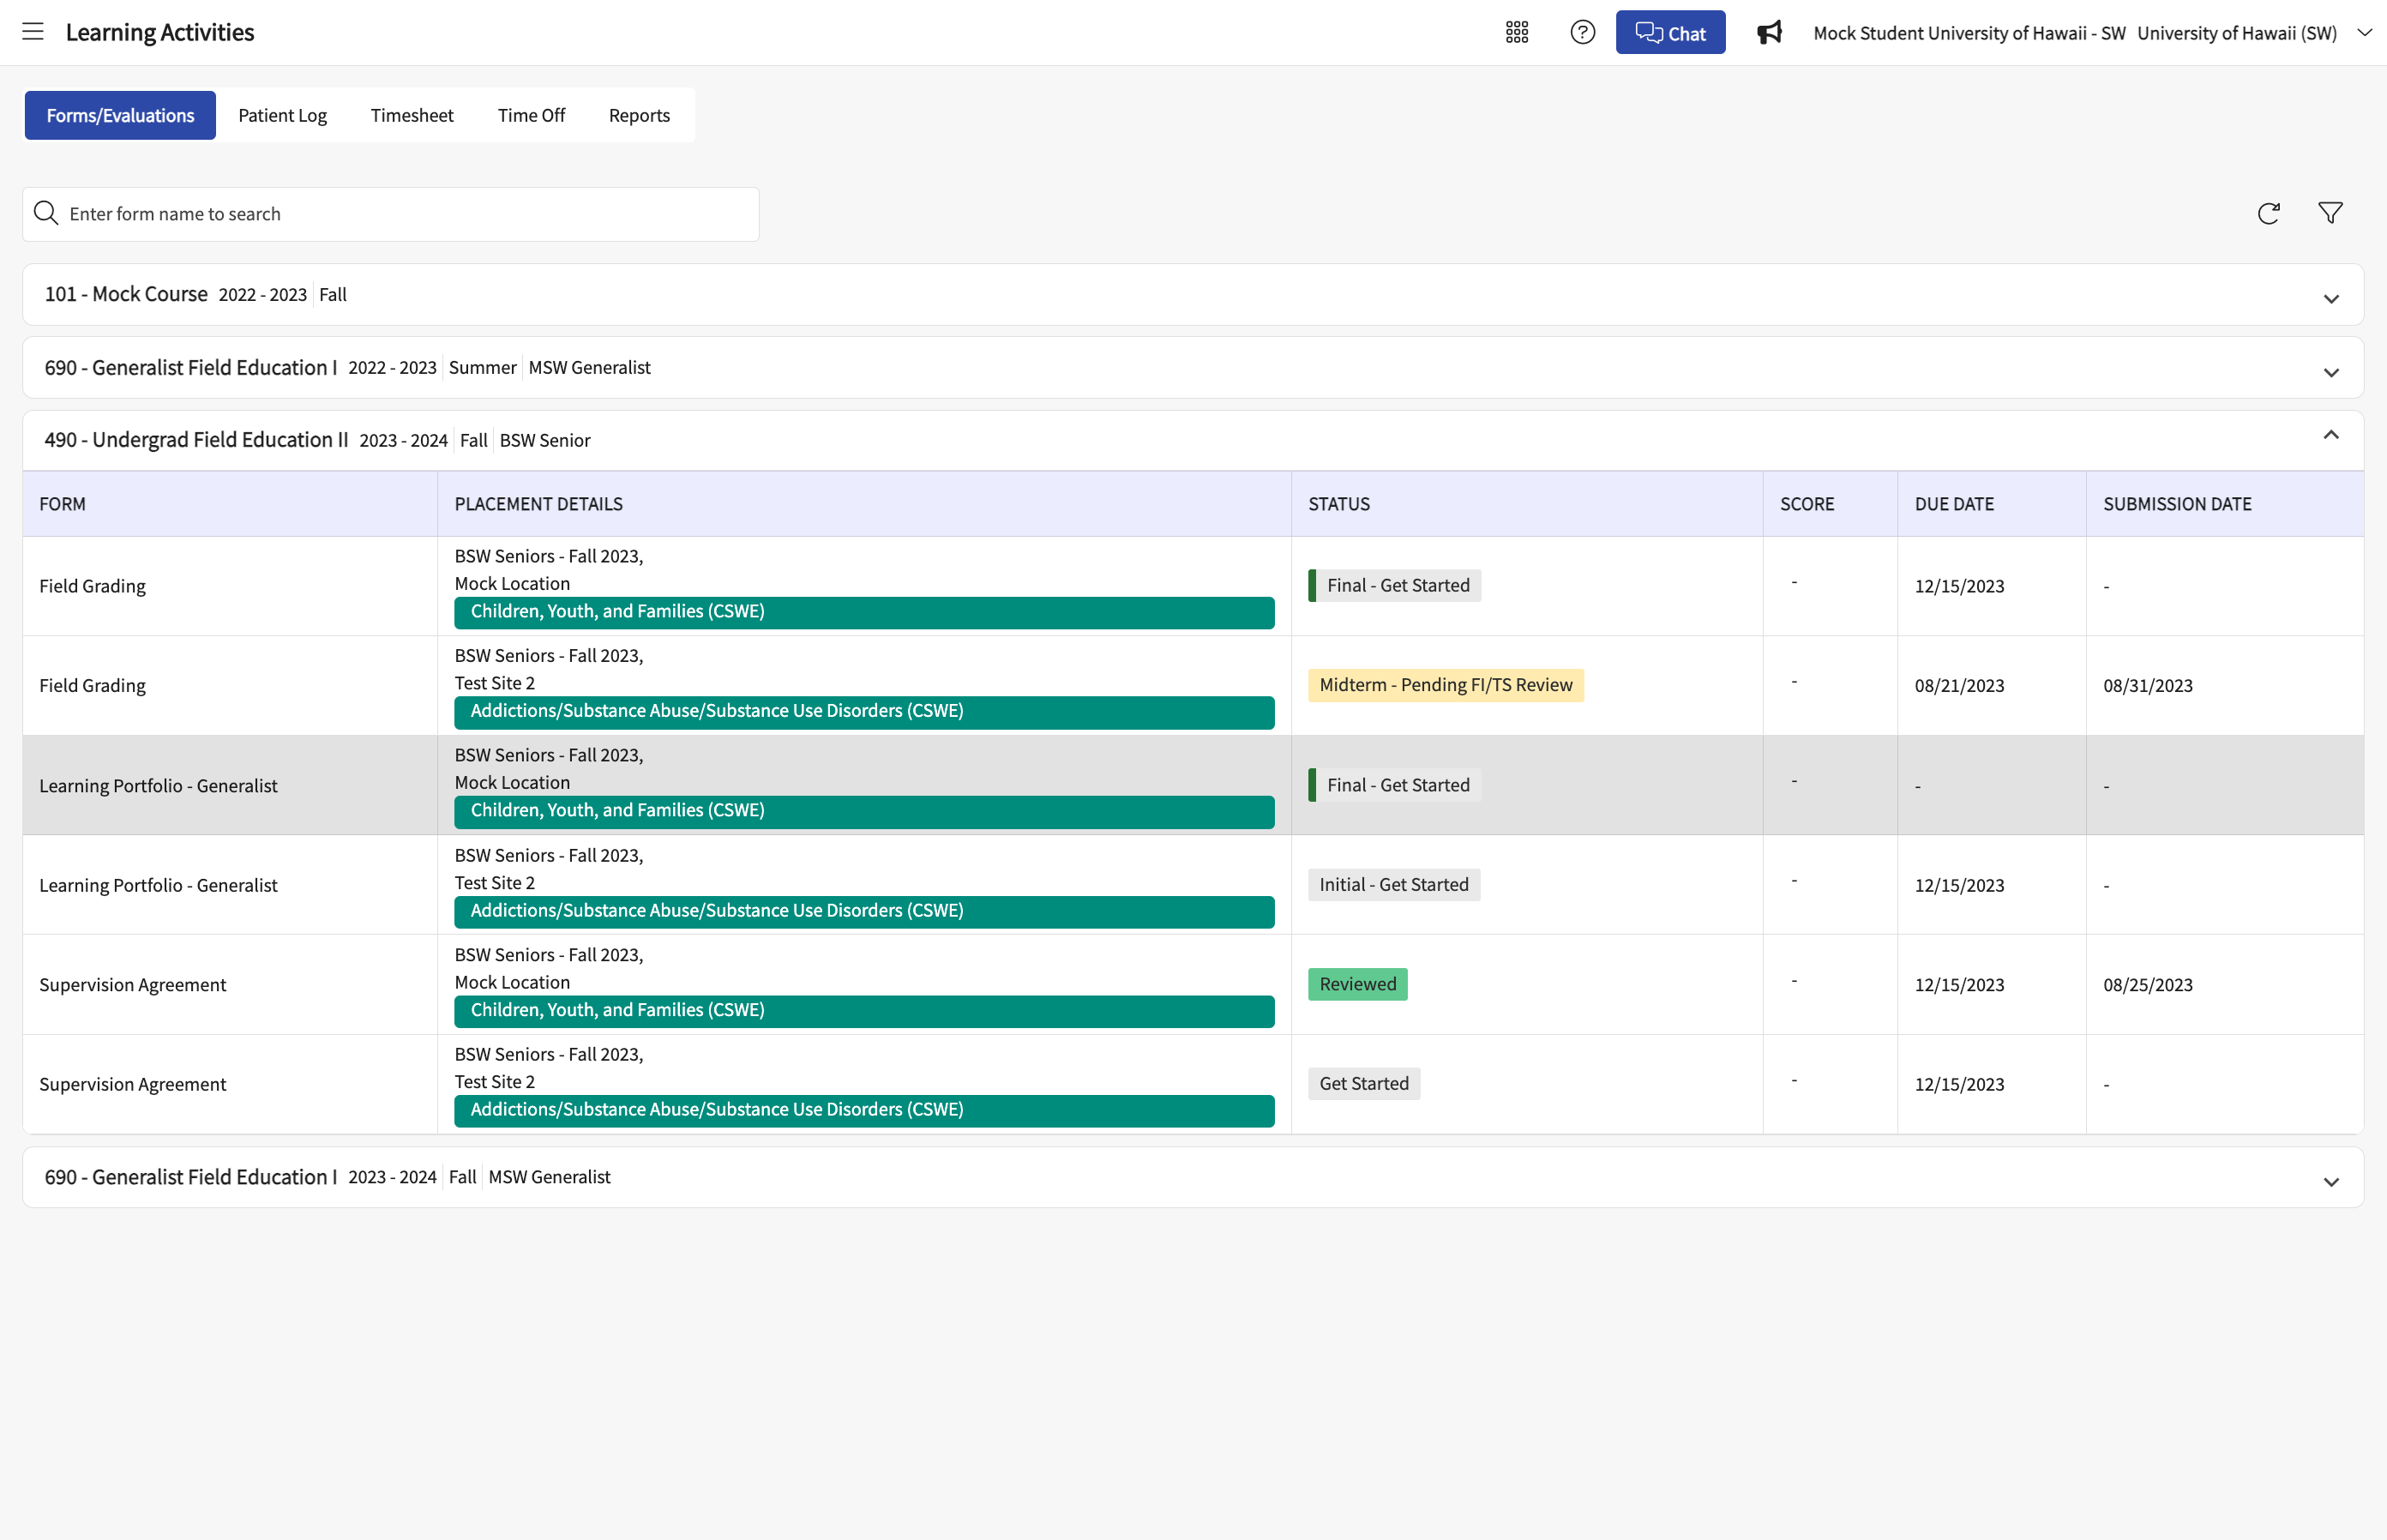Viewport: 2387px width, 1540px height.
Task: Open the Chat button
Action: pos(1670,33)
